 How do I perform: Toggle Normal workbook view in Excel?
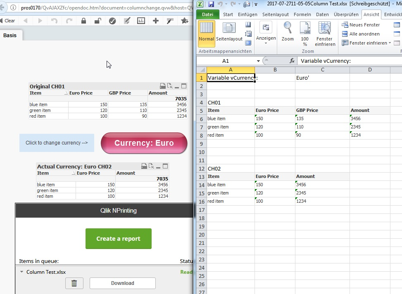pos(206,33)
